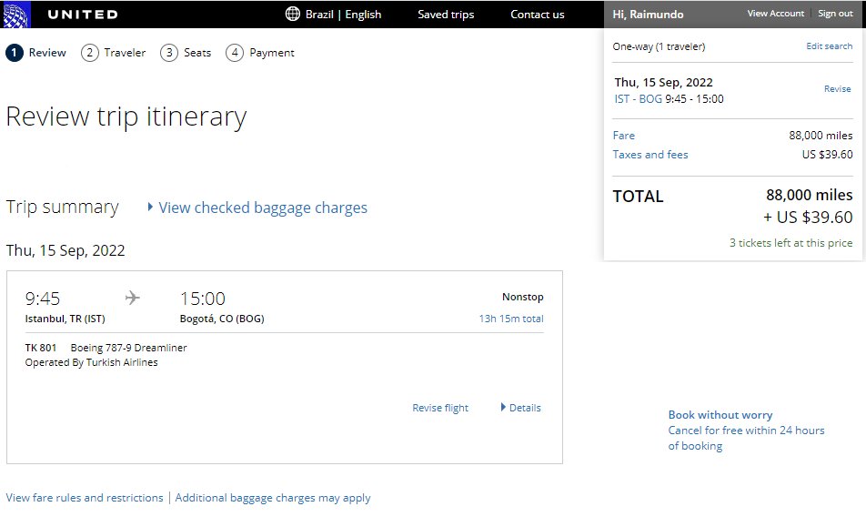866x527 pixels.
Task: Open View Account link
Action: (775, 14)
